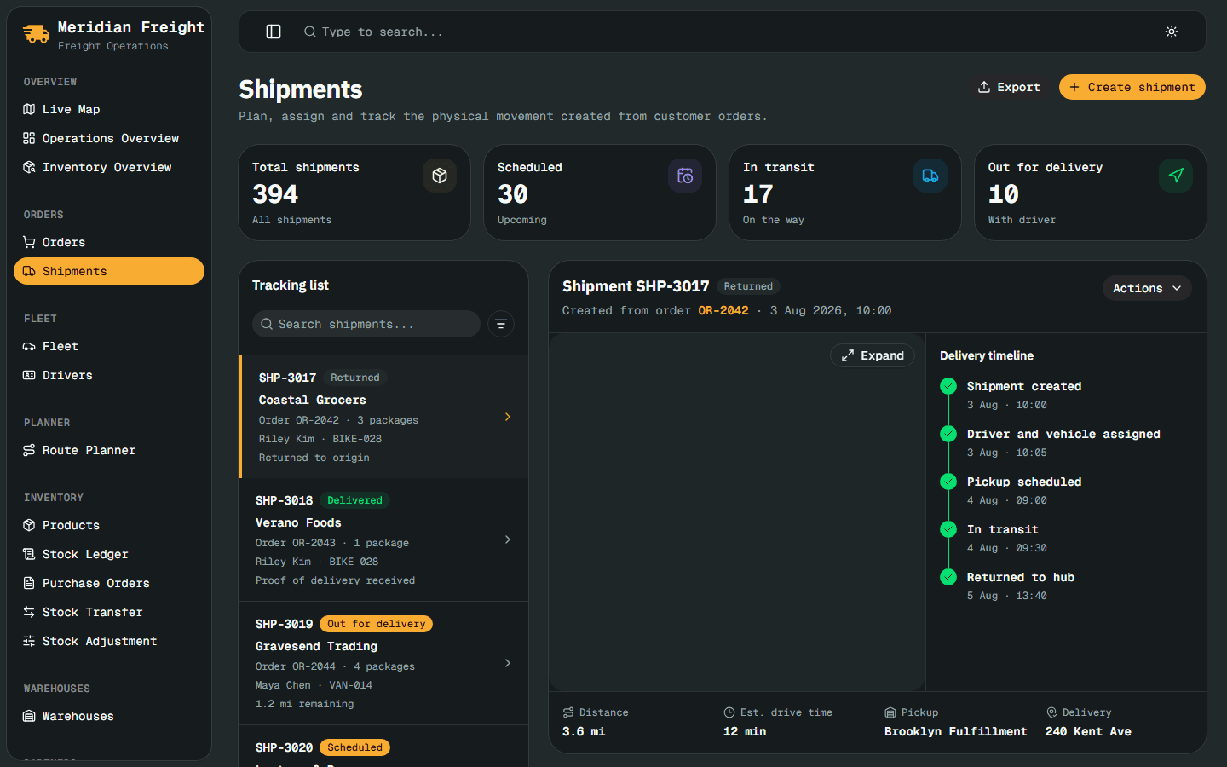Click the In transit timeline marker
The image size is (1227, 767).
[x=948, y=529]
